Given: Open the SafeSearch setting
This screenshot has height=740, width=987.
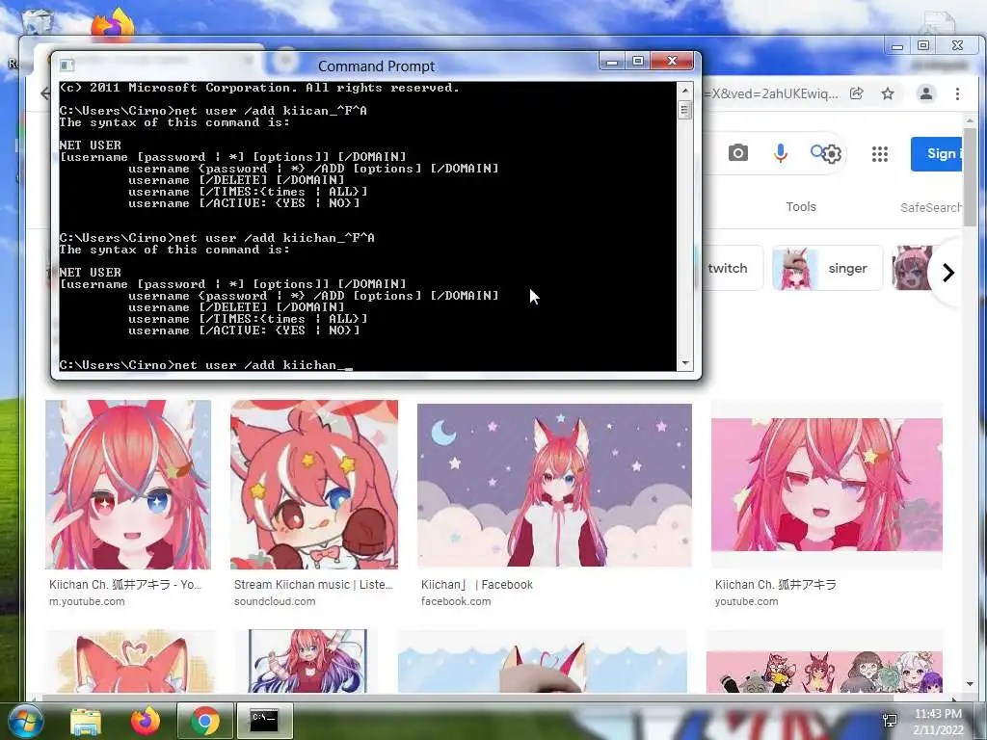Looking at the screenshot, I should point(931,207).
